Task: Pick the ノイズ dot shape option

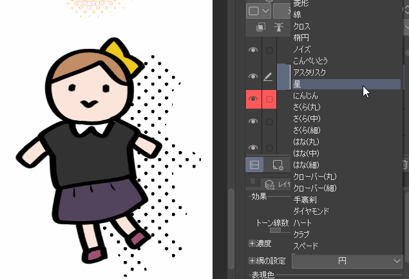Action: coord(302,49)
